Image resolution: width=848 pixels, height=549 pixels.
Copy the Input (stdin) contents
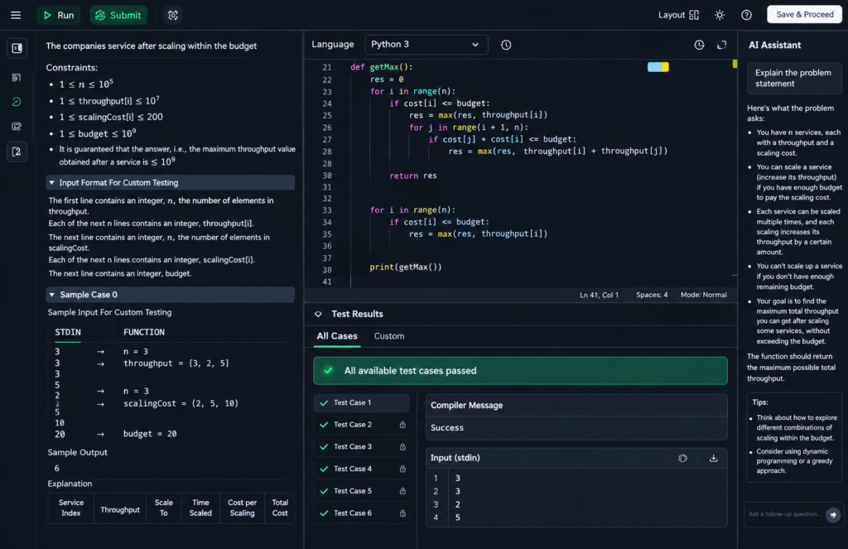point(683,458)
